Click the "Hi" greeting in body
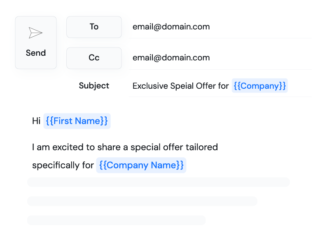The width and height of the screenshot is (327, 241). pos(36,121)
